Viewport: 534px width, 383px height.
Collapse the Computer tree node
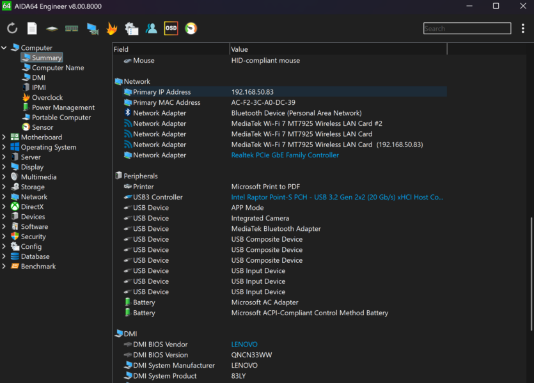4,48
